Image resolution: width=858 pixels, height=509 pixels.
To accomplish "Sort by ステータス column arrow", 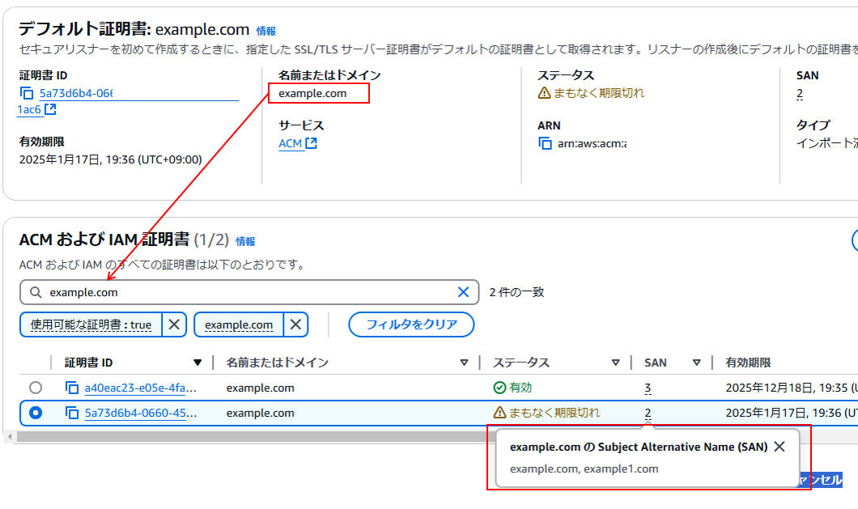I will (x=616, y=363).
